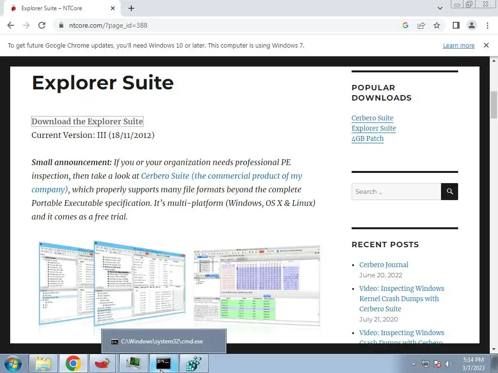Viewport: 498px width, 373px height.
Task: Click the scrollbar down arrow
Action: coord(494,350)
